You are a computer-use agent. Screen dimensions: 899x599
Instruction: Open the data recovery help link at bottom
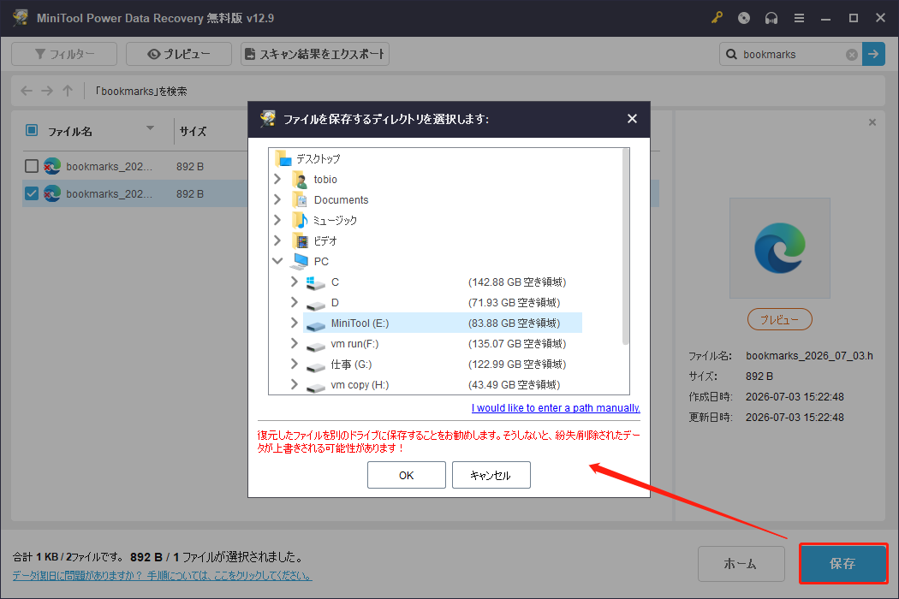[x=163, y=576]
